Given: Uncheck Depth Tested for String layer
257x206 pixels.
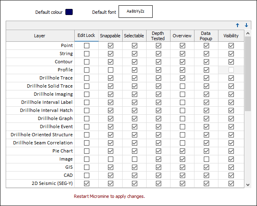Looking at the screenshot, I should tap(158, 54).
